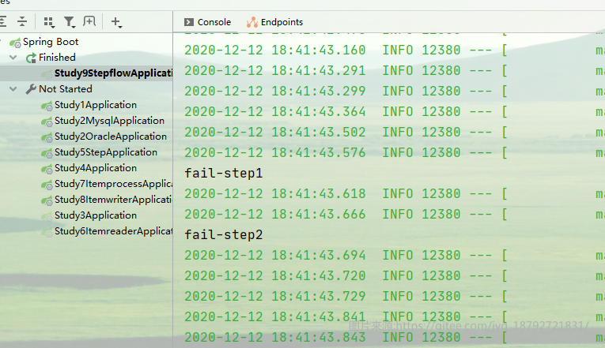
Task: Open the Add Service plus icon
Action: tap(116, 22)
